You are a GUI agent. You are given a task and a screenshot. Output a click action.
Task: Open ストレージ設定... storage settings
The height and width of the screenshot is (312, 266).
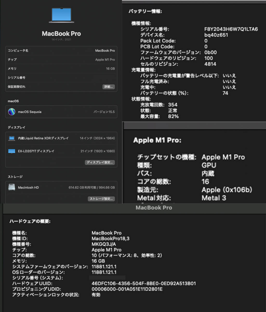(101, 199)
